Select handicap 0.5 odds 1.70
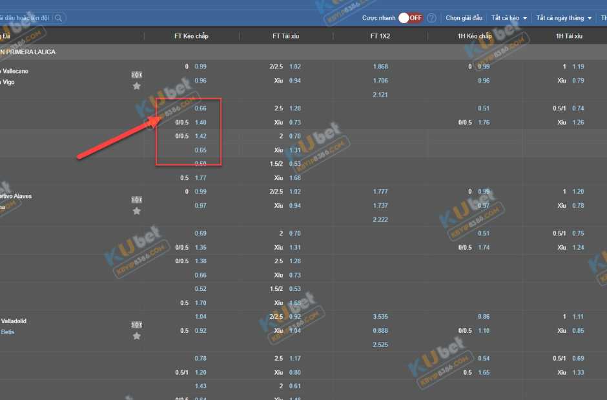Screen dimensions: 607x400 click(x=201, y=303)
